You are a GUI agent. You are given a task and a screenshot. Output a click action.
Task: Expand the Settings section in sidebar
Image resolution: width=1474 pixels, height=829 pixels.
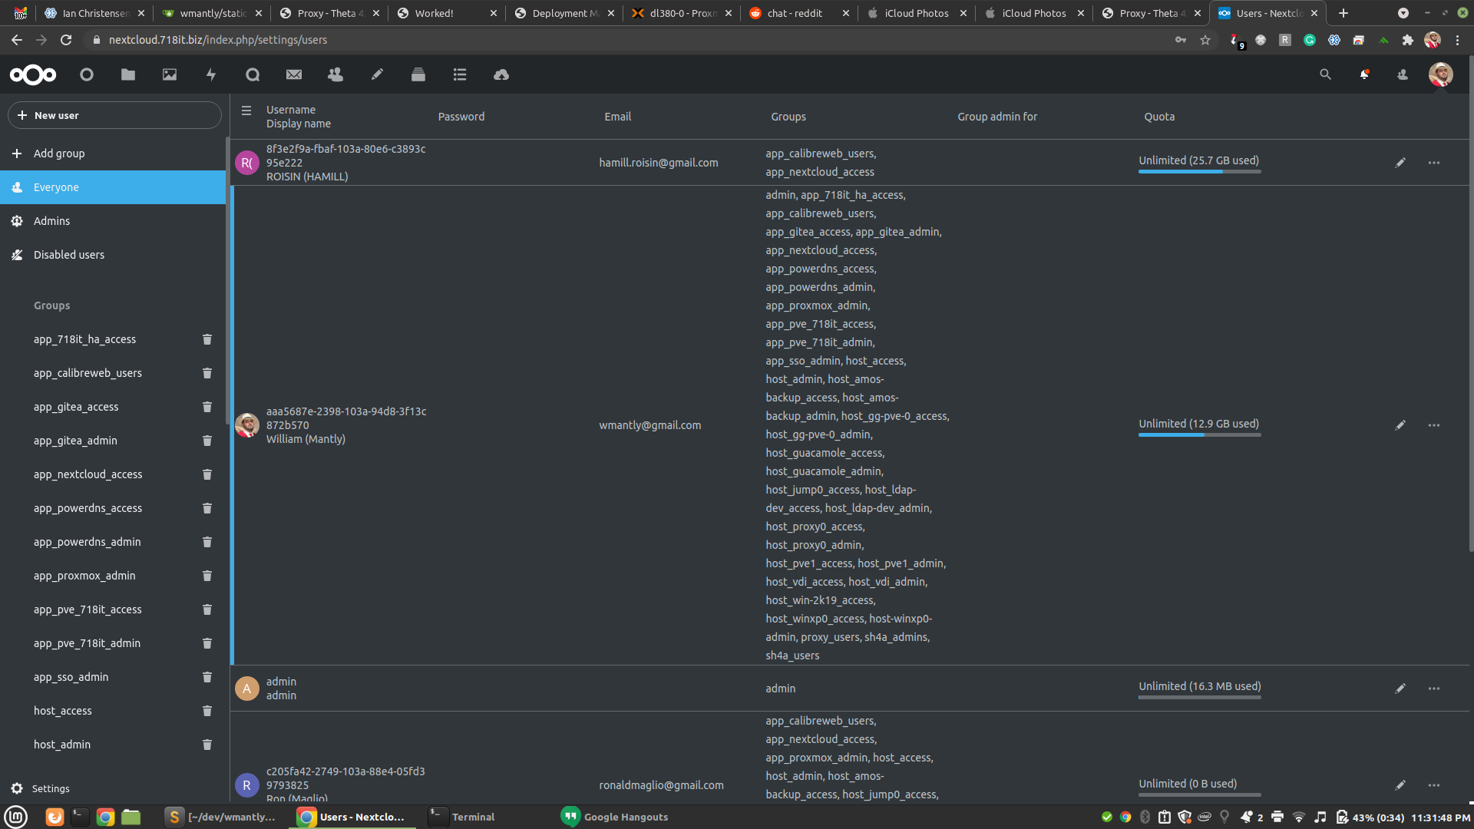click(51, 788)
